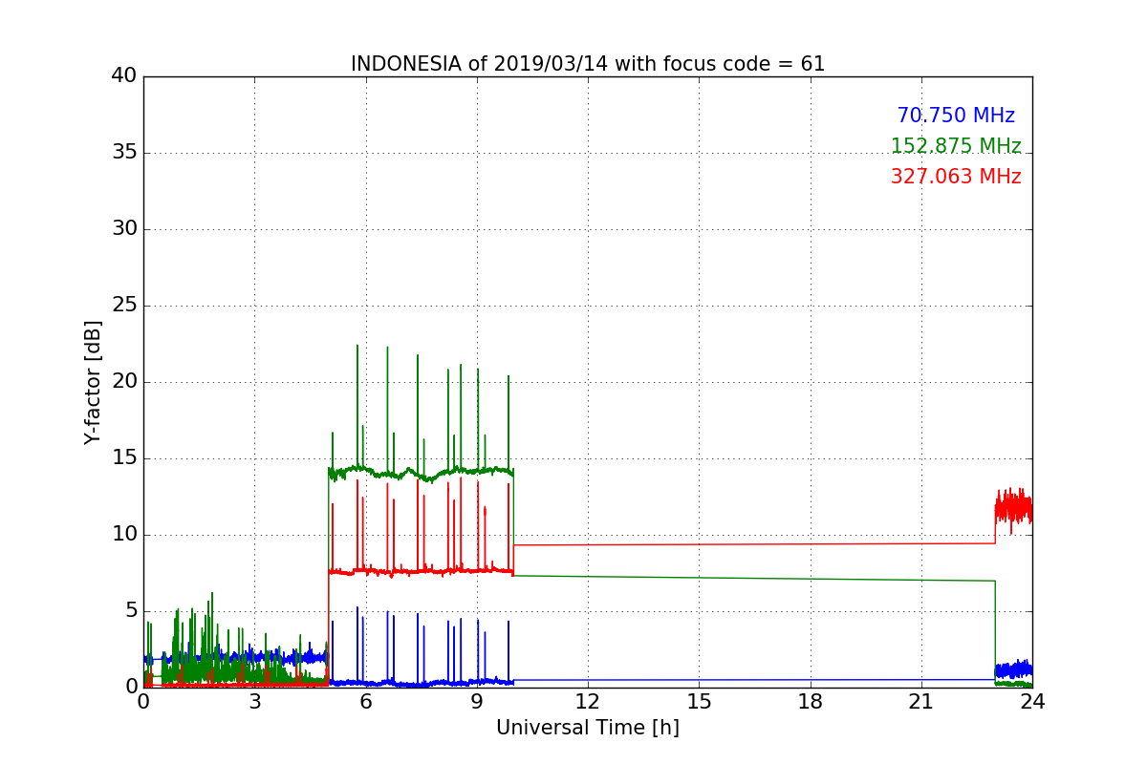
Task: Click the y-axis tick label 5
Action: (x=131, y=611)
